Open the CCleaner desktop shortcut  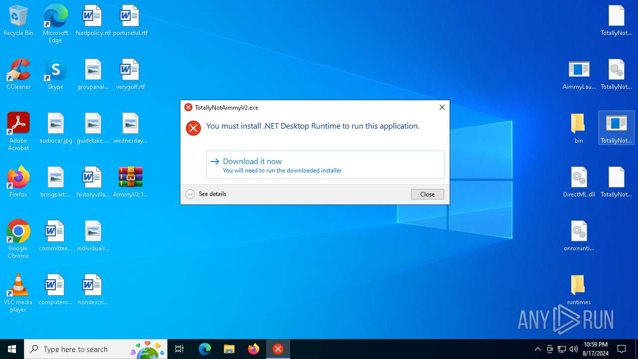(18, 75)
